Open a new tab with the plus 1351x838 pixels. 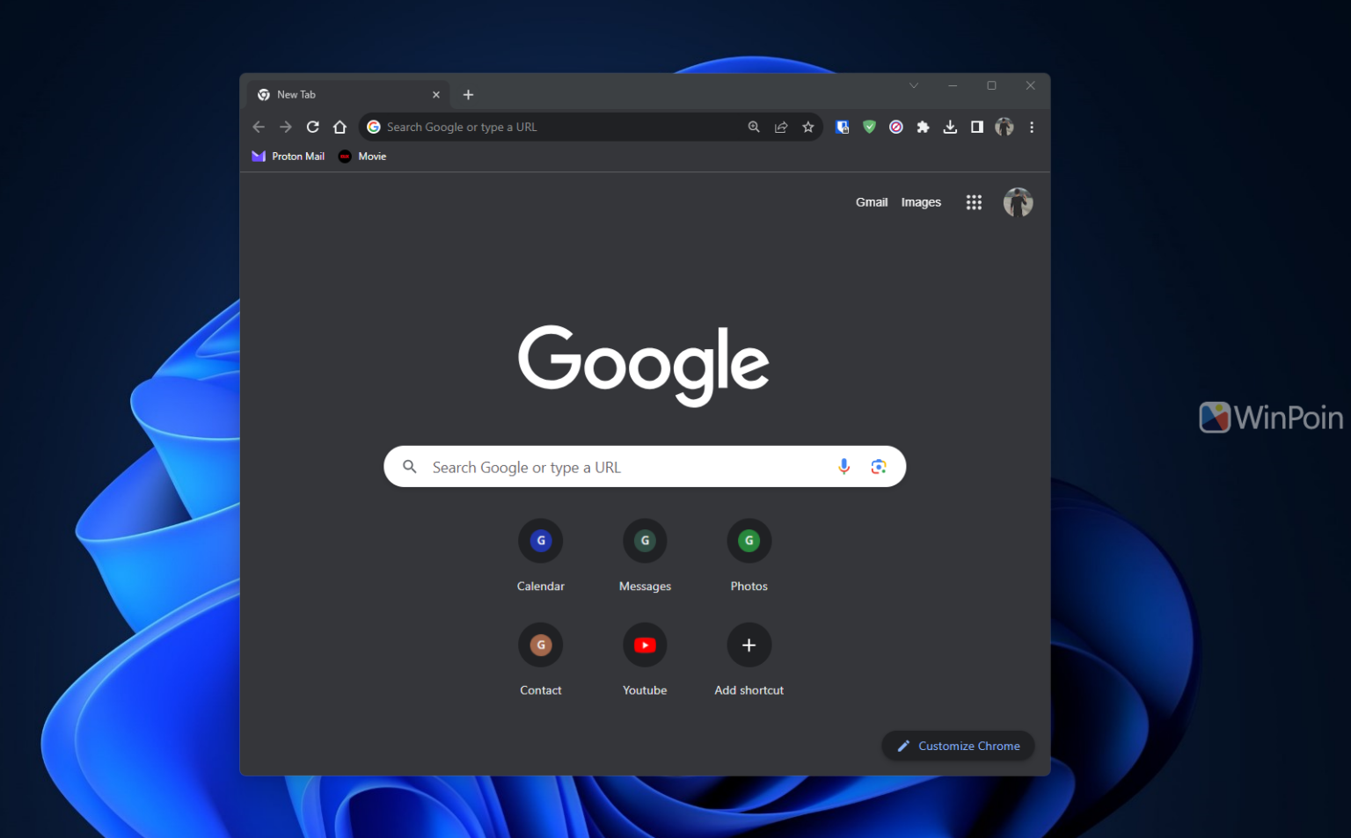coord(468,94)
